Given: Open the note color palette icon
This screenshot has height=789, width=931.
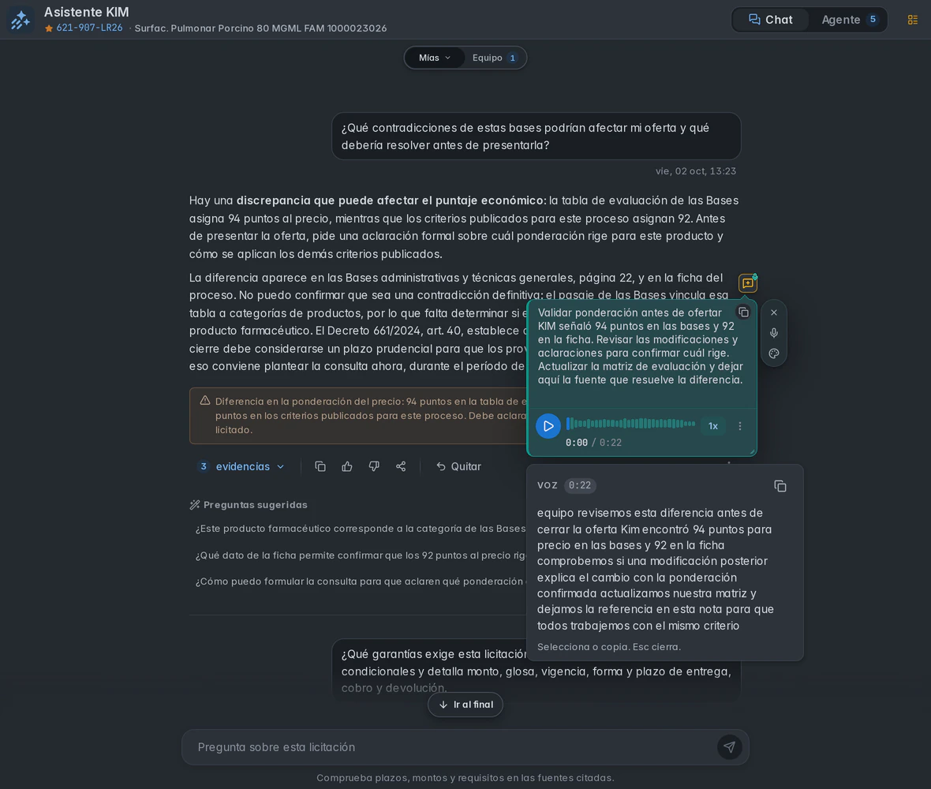Looking at the screenshot, I should click(x=774, y=353).
